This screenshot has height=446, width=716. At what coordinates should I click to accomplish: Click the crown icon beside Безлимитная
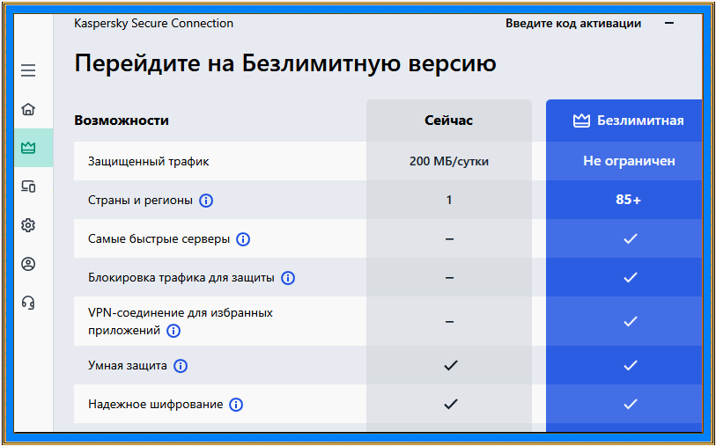(x=581, y=121)
